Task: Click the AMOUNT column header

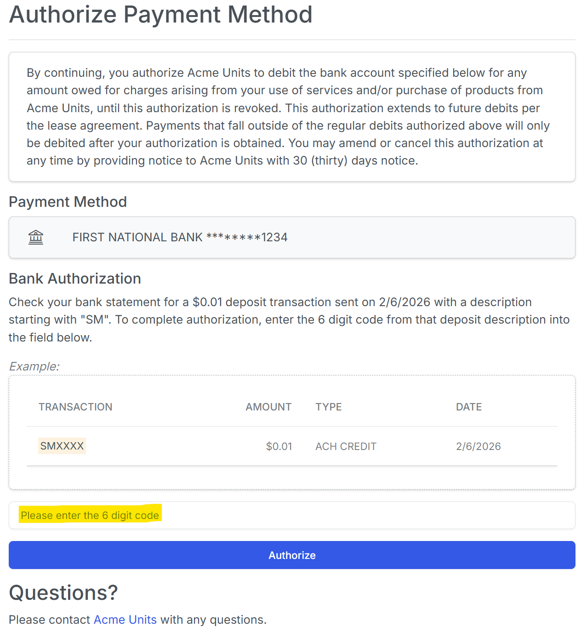Action: click(268, 407)
